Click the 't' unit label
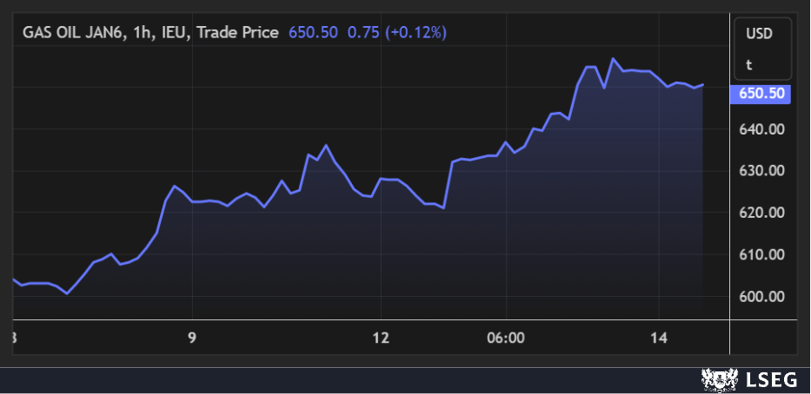The height and width of the screenshot is (394, 811). [748, 64]
